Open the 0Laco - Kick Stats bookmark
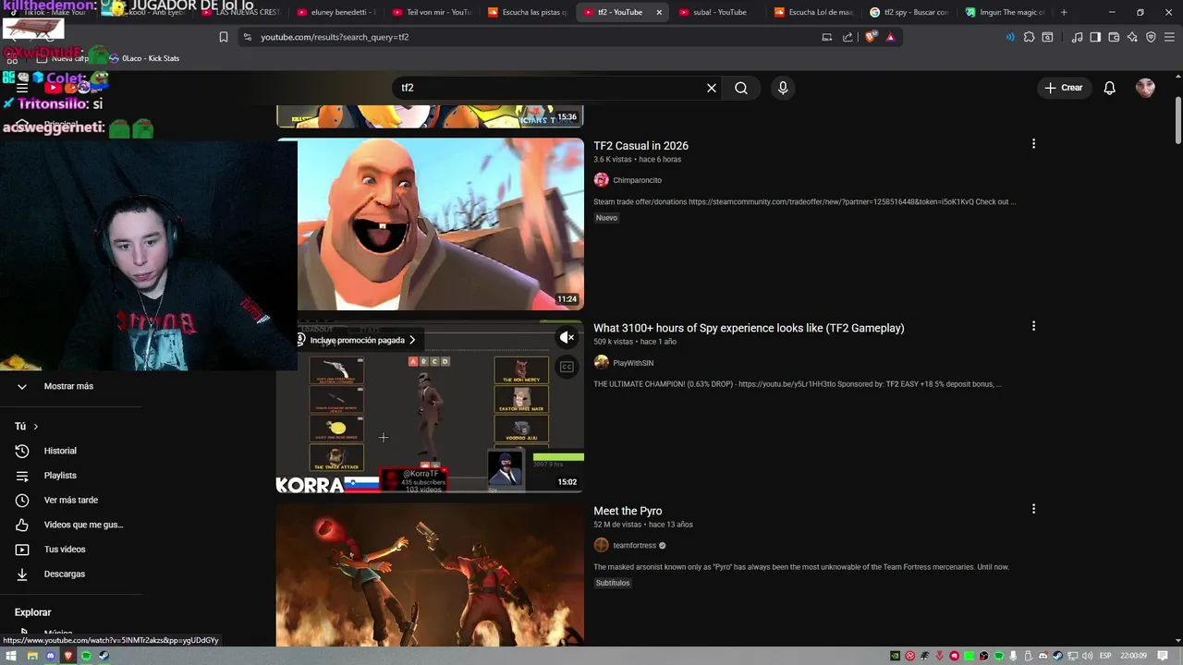Viewport: 1183px width, 665px height. pyautogui.click(x=144, y=58)
